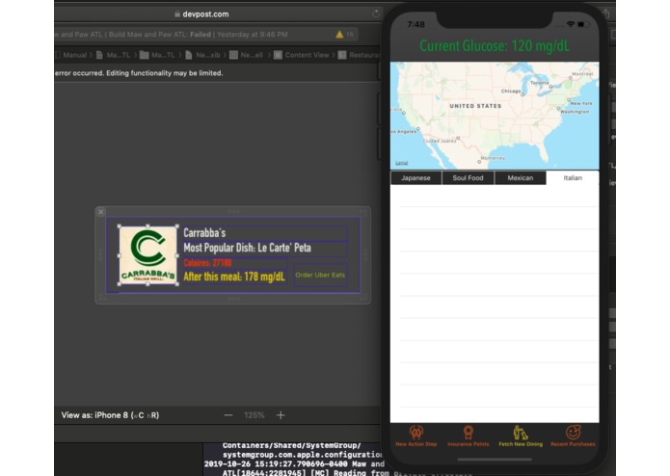Click the Ne...ell breadcrumb item
Image resolution: width=670 pixels, height=476 pixels.
coord(252,55)
